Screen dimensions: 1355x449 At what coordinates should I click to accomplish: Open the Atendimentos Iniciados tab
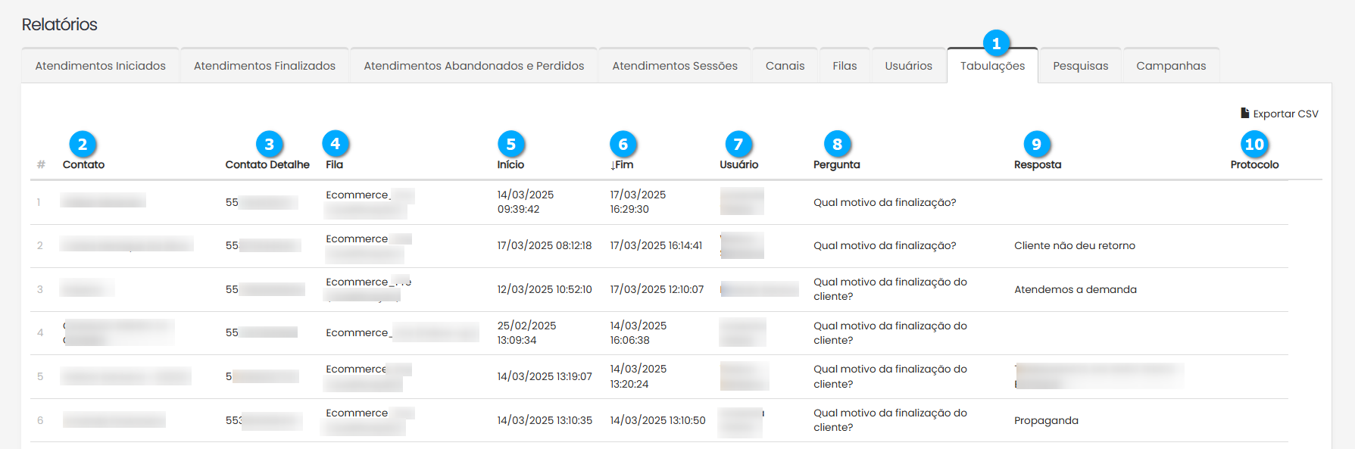tap(100, 66)
